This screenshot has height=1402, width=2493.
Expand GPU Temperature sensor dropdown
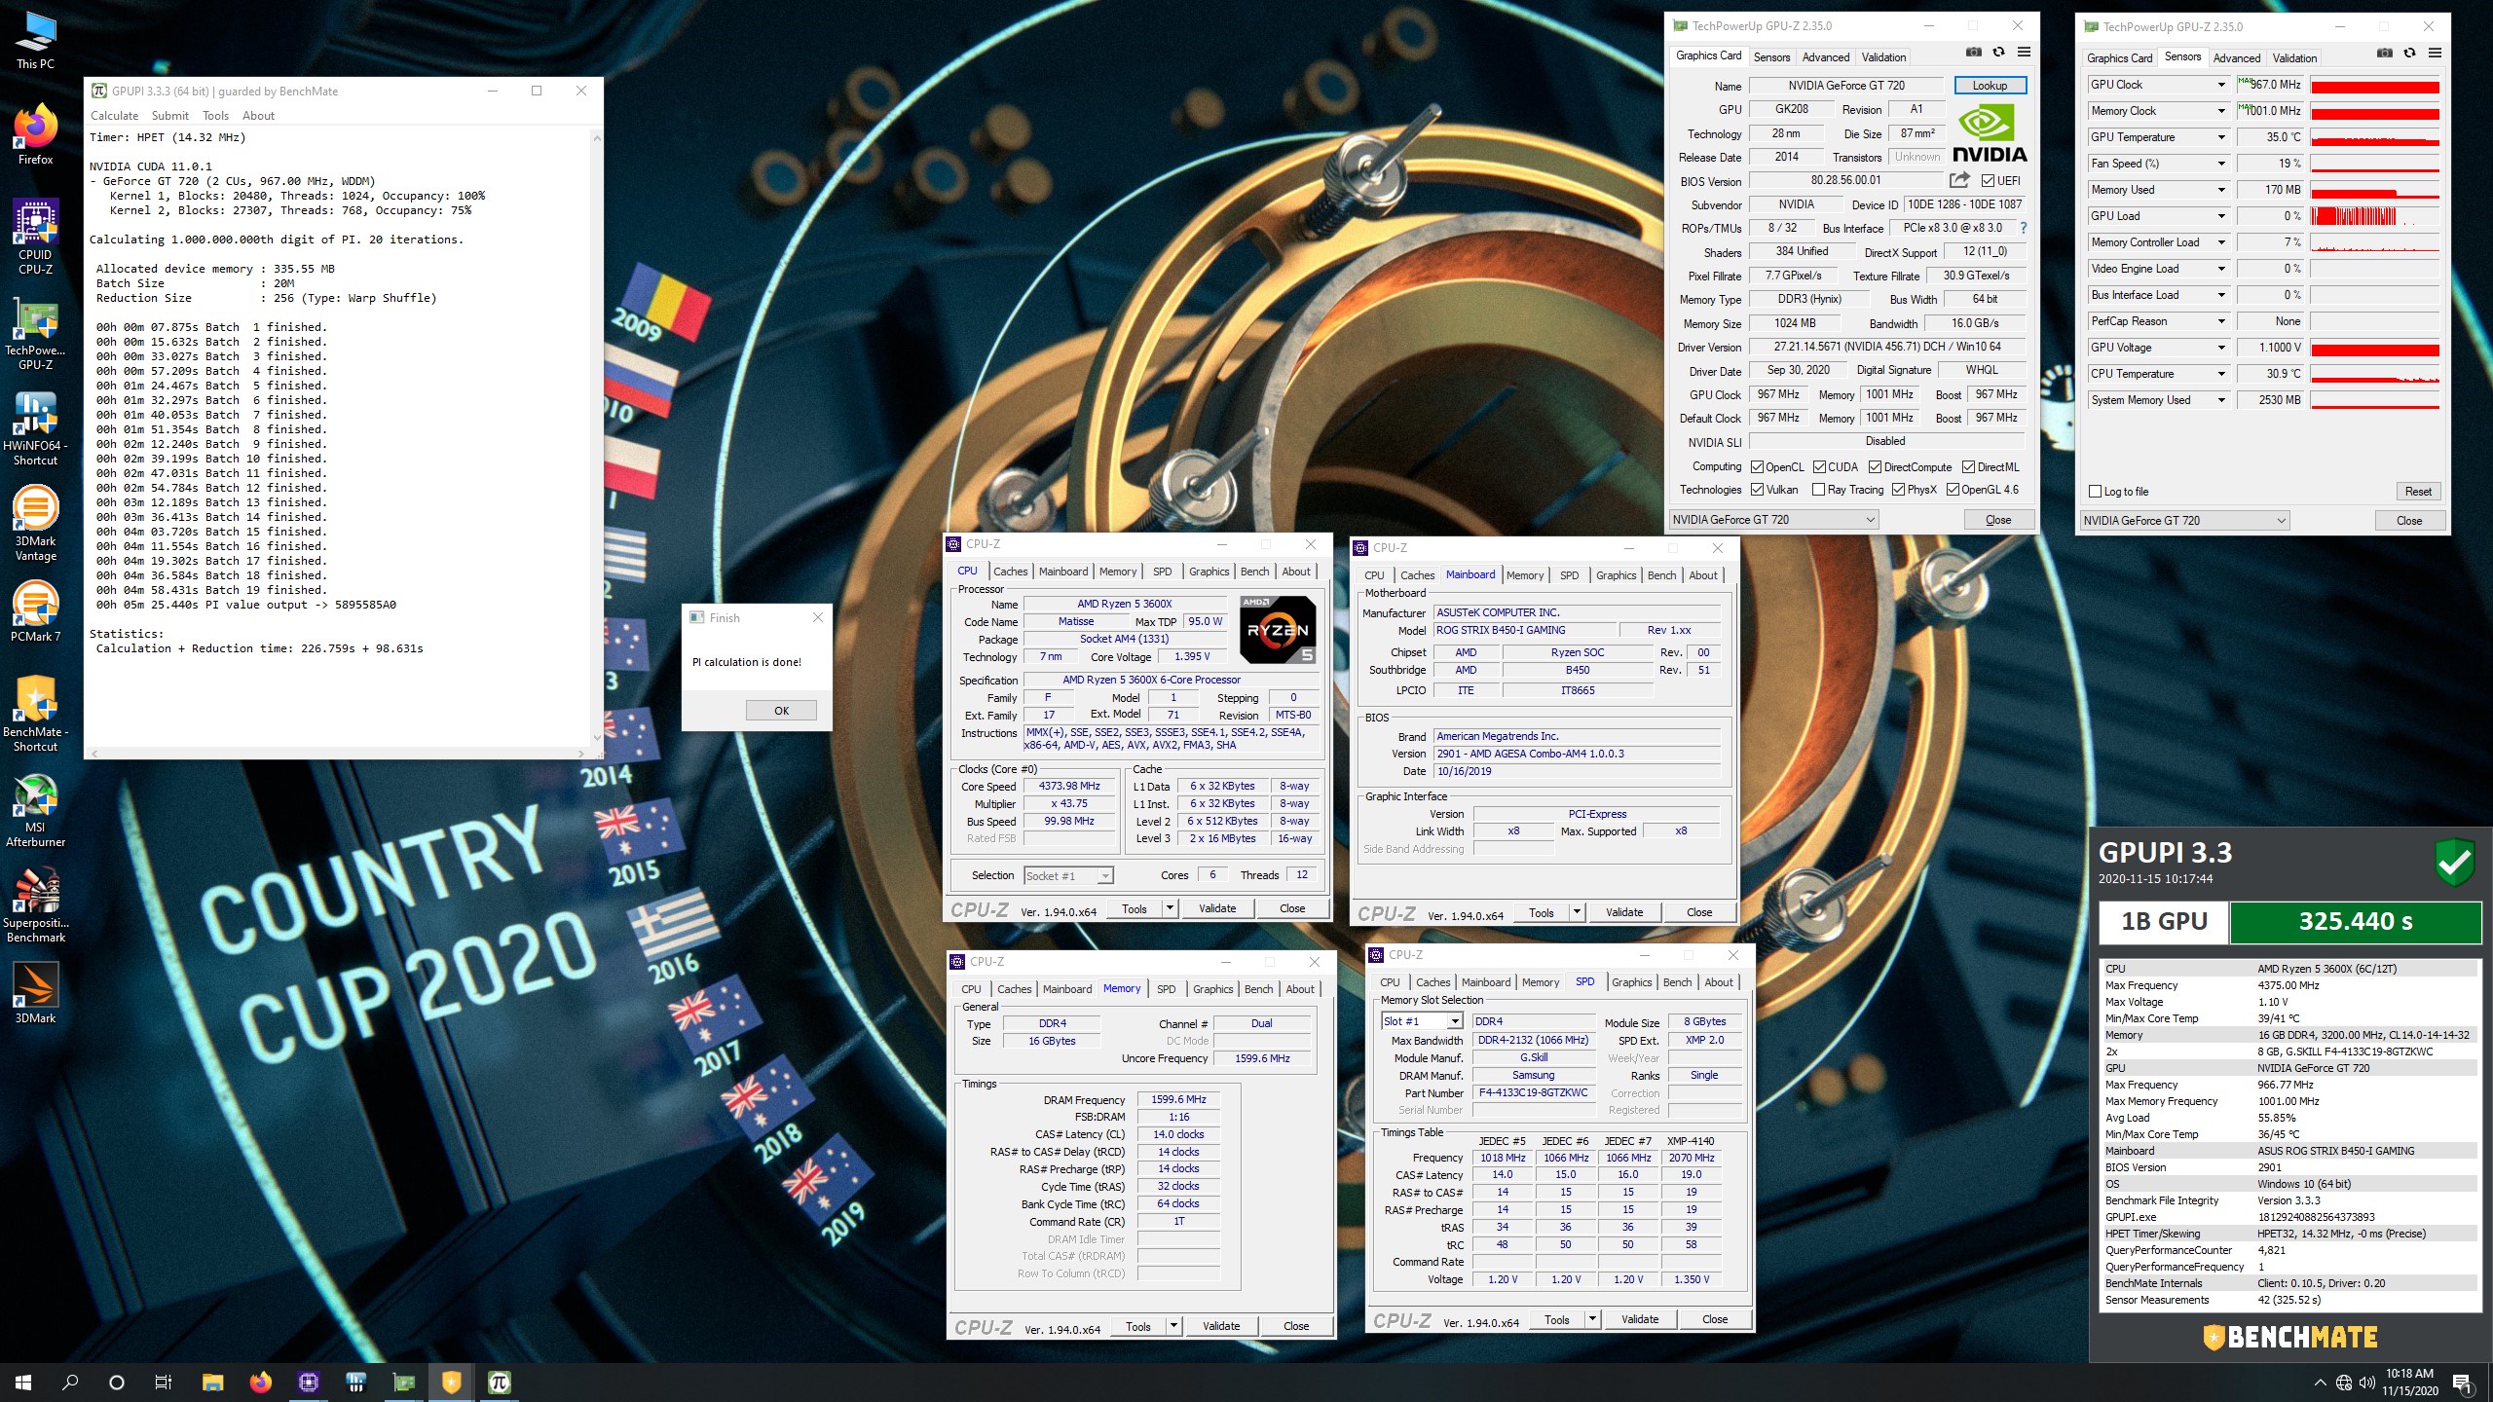coord(2221,137)
